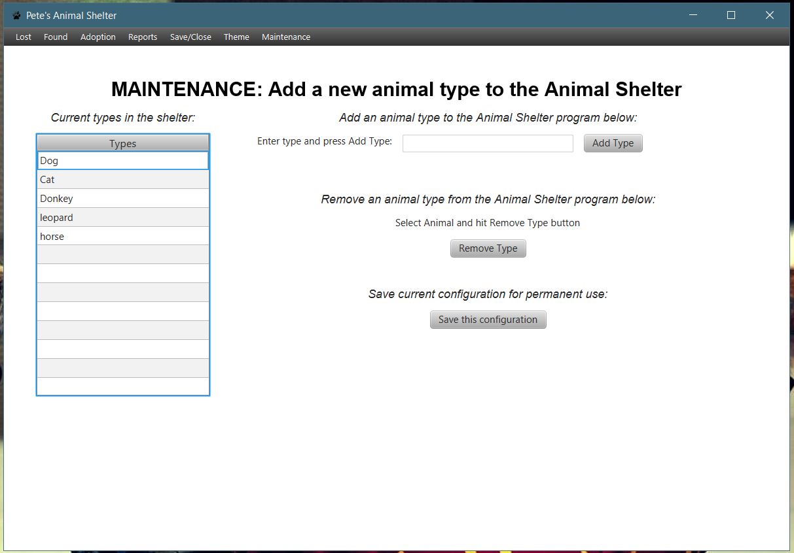
Task: Select Dog in the Types list
Action: pyautogui.click(x=122, y=160)
